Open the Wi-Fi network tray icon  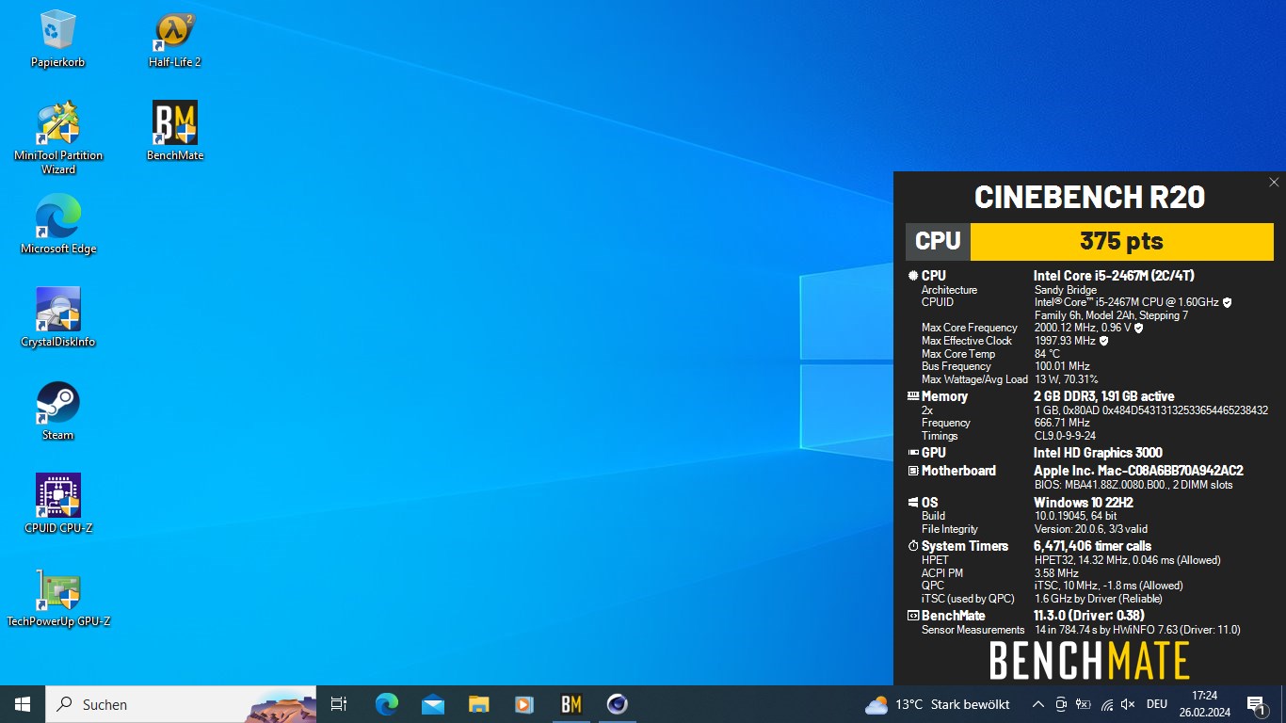1106,704
